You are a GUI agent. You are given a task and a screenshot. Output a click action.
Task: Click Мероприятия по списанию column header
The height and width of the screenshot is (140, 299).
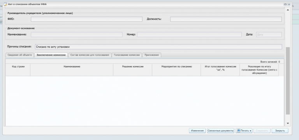(176, 70)
